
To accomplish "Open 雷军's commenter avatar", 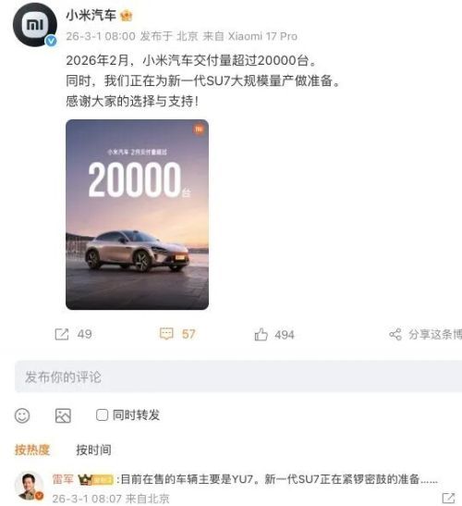I will point(30,486).
